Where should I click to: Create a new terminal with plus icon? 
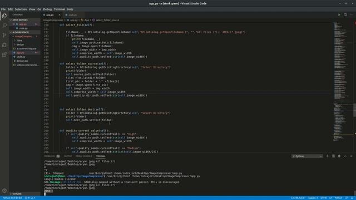pos(327,156)
